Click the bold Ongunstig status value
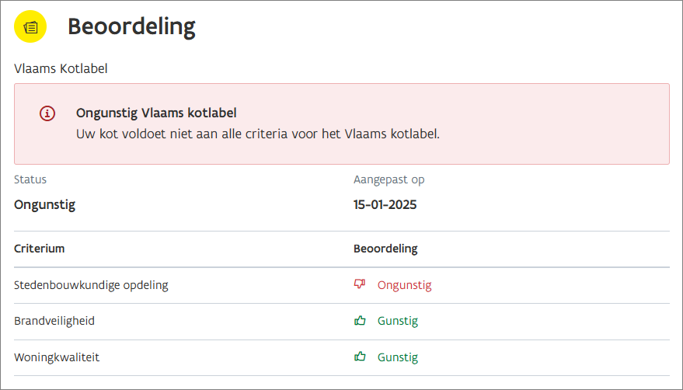This screenshot has height=390, width=683. click(x=44, y=205)
